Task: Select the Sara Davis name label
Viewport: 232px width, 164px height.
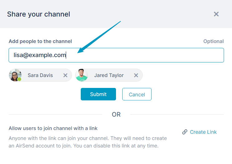Action: click(x=40, y=75)
